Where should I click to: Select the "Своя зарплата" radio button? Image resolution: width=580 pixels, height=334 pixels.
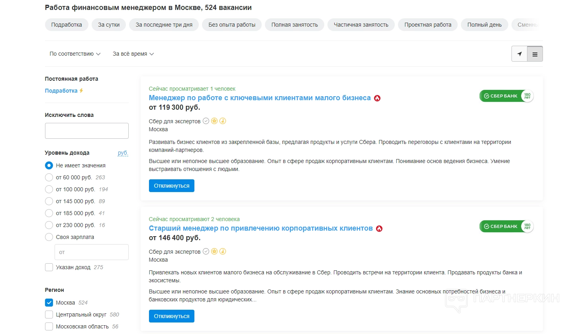[x=49, y=237]
